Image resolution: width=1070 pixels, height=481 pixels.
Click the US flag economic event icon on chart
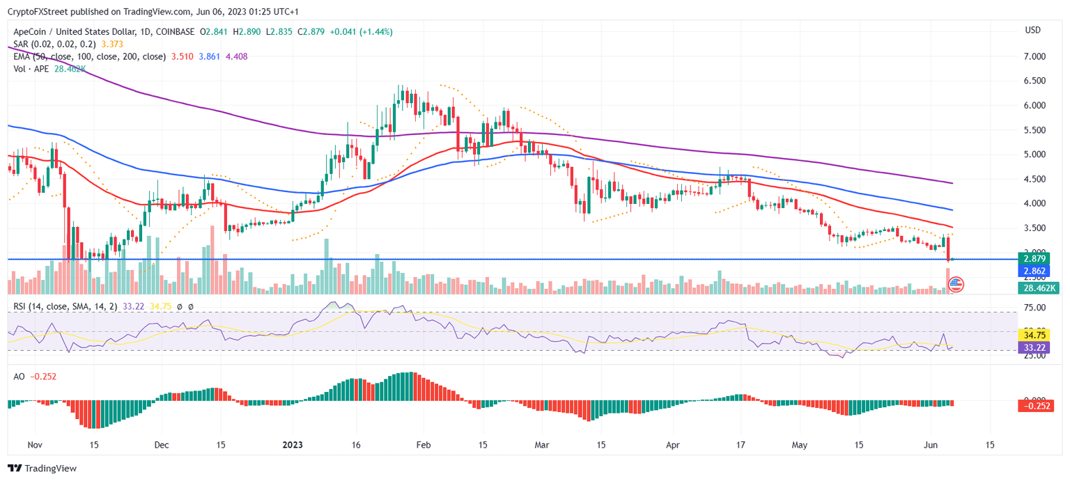coord(955,285)
